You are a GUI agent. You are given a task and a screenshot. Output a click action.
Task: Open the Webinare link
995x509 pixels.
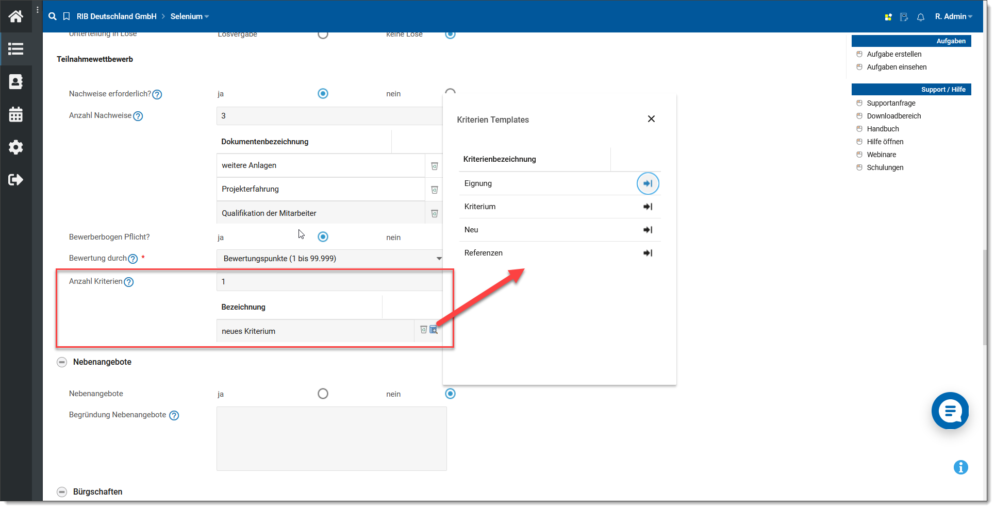pos(881,155)
